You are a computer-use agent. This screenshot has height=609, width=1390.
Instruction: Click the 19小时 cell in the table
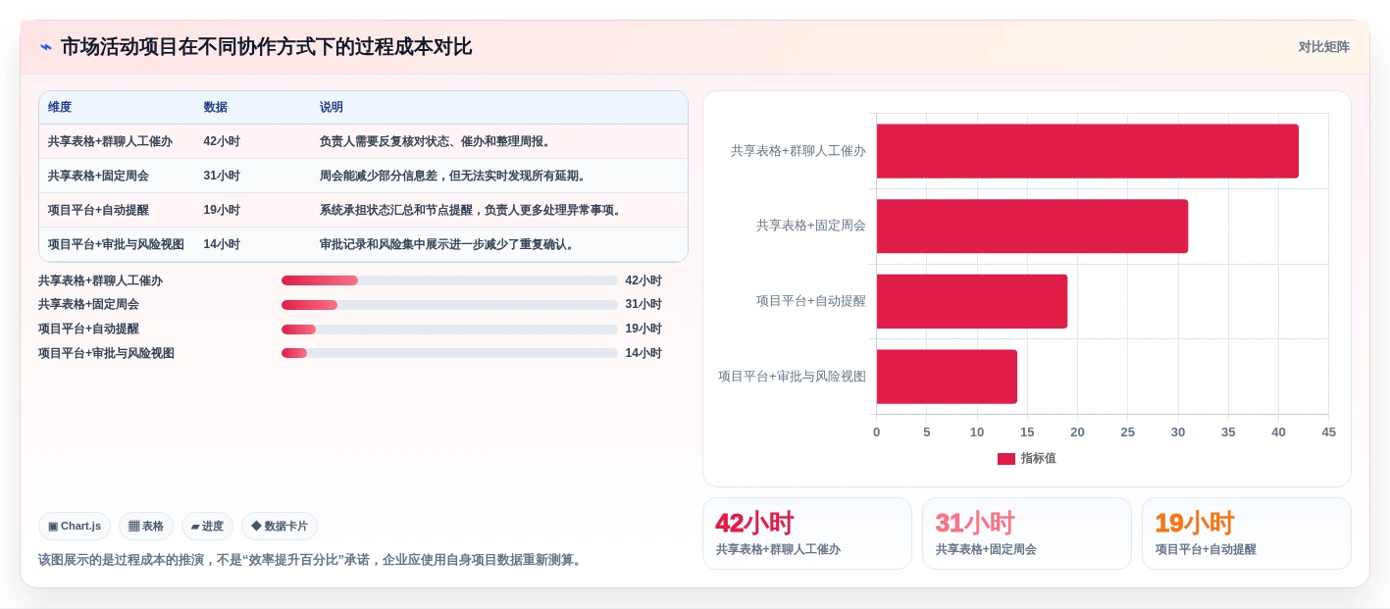tap(222, 211)
